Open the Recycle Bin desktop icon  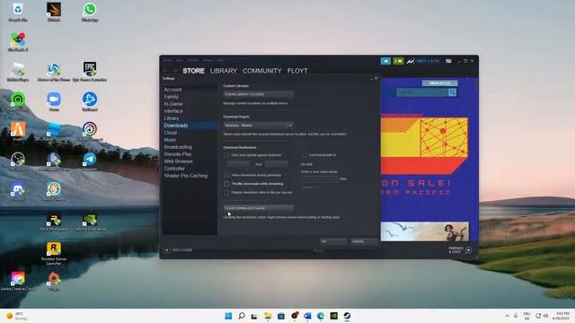point(18,12)
